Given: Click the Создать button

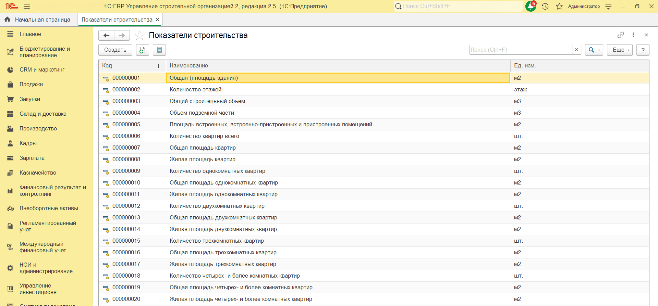Looking at the screenshot, I should tap(115, 50).
